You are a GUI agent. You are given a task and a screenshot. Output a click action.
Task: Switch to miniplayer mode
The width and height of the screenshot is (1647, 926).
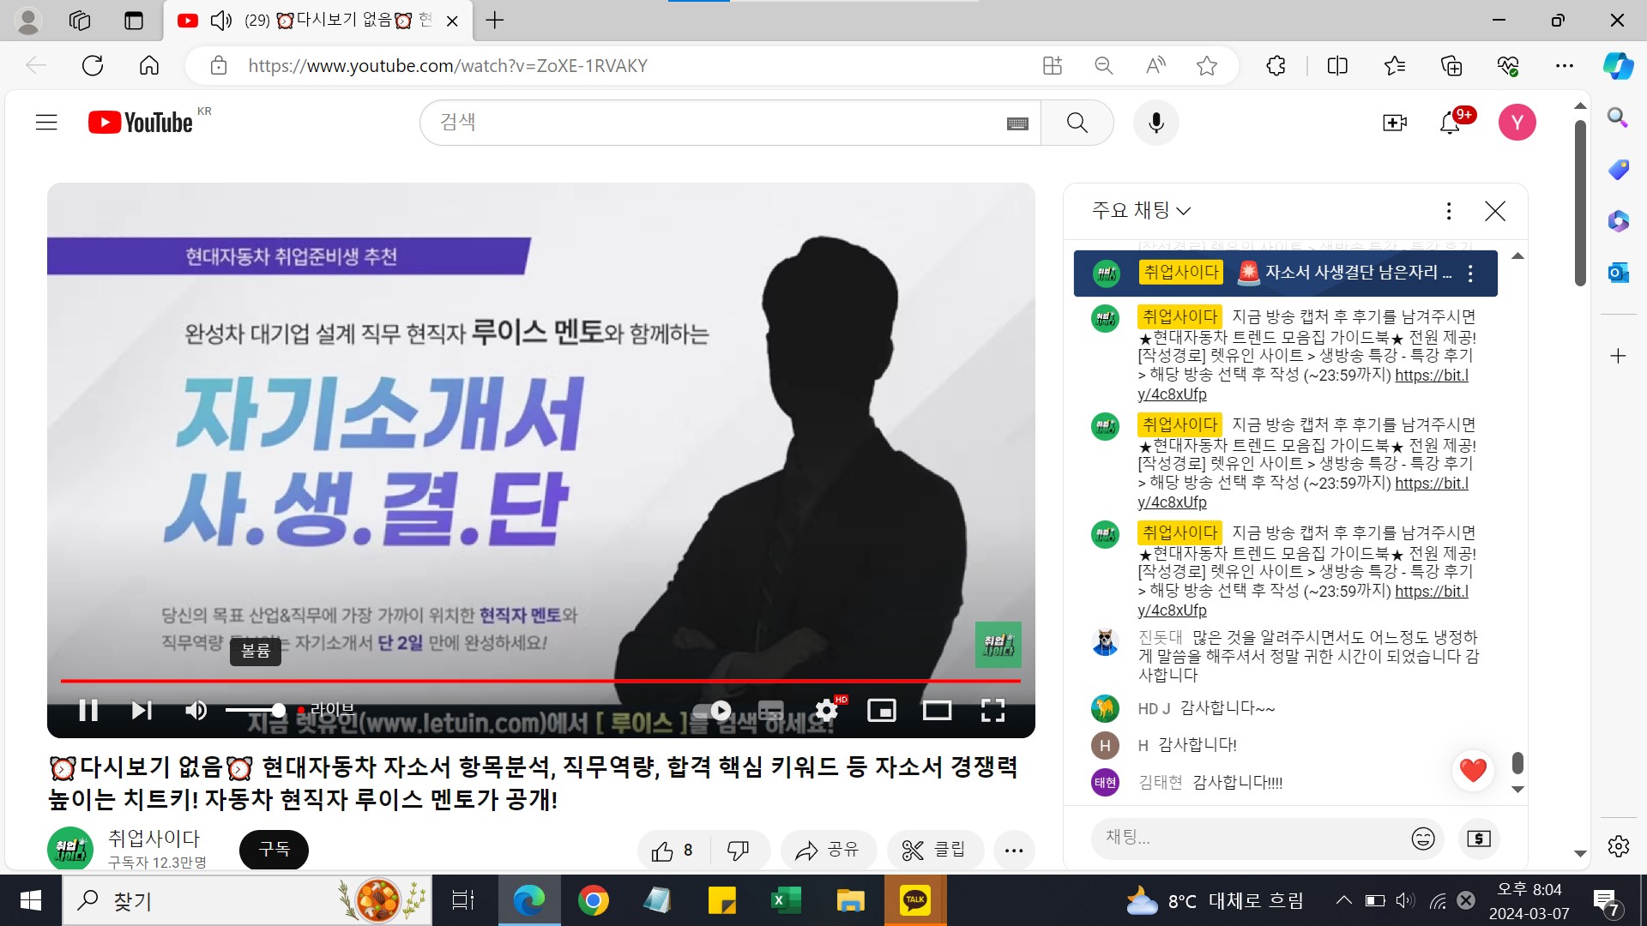point(882,710)
